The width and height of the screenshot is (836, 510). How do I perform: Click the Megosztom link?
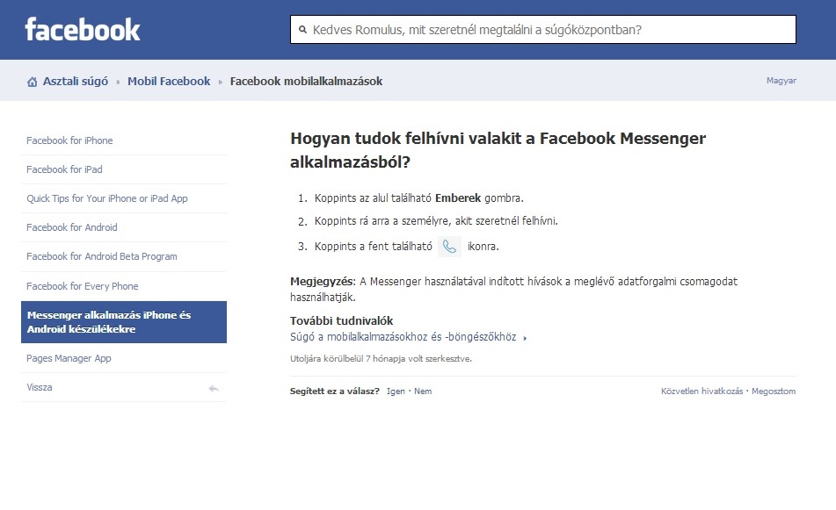(775, 391)
